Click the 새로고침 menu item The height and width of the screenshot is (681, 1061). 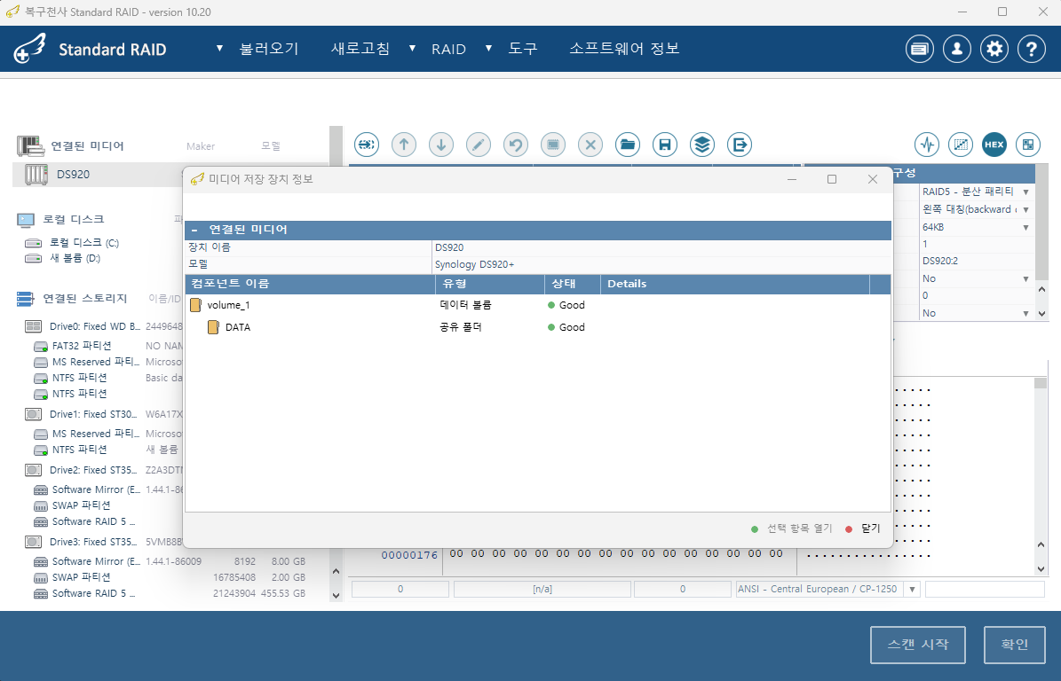click(360, 49)
